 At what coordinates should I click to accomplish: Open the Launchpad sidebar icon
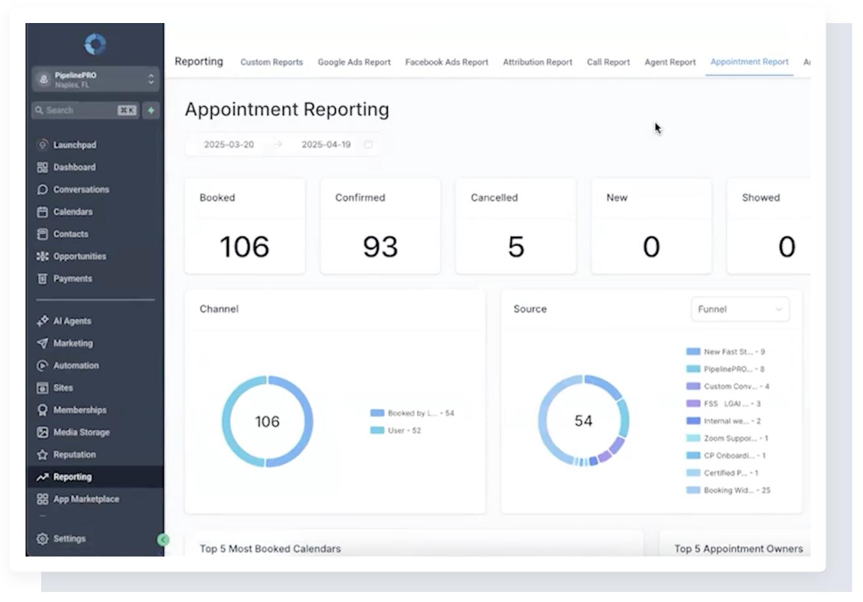click(x=42, y=145)
